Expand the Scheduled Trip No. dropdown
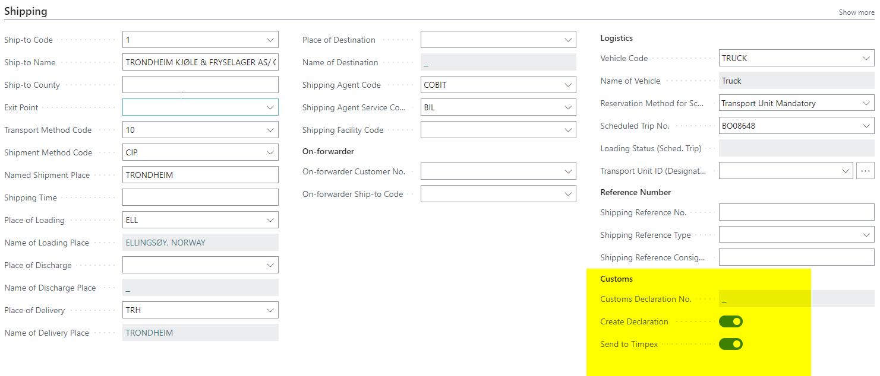The width and height of the screenshot is (880, 376). pyautogui.click(x=866, y=126)
